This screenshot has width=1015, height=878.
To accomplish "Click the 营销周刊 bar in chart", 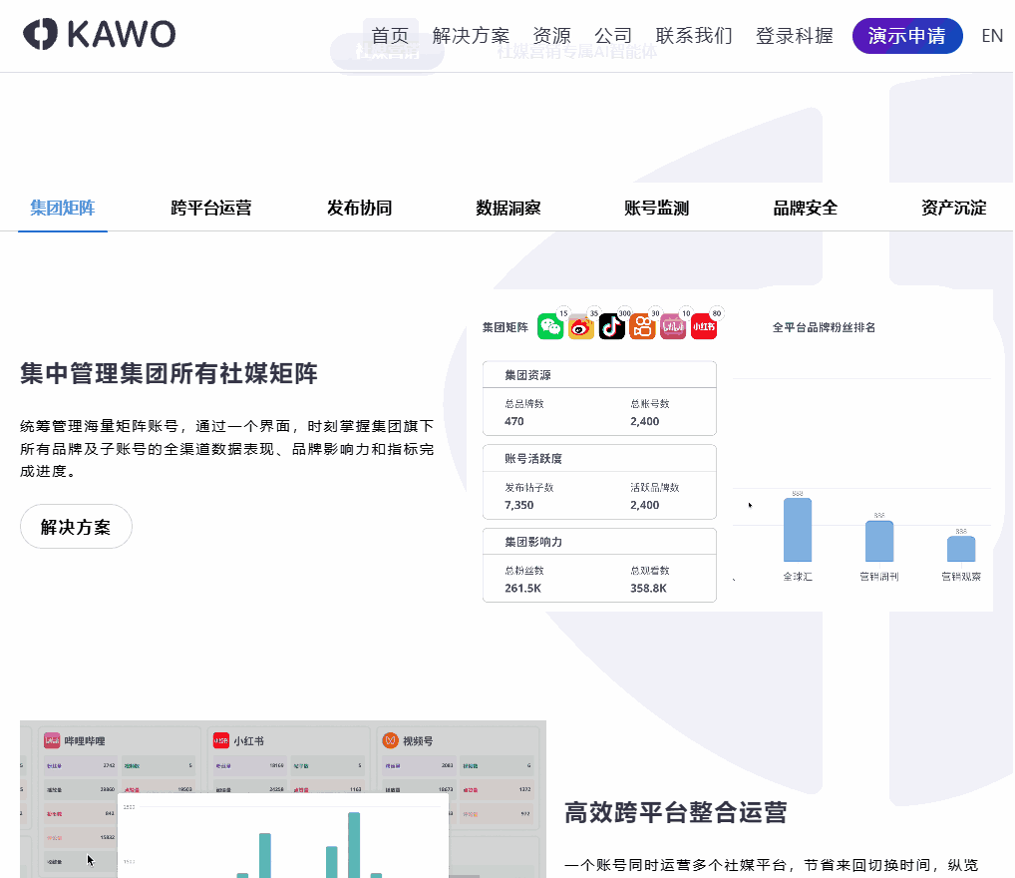I will point(879,541).
